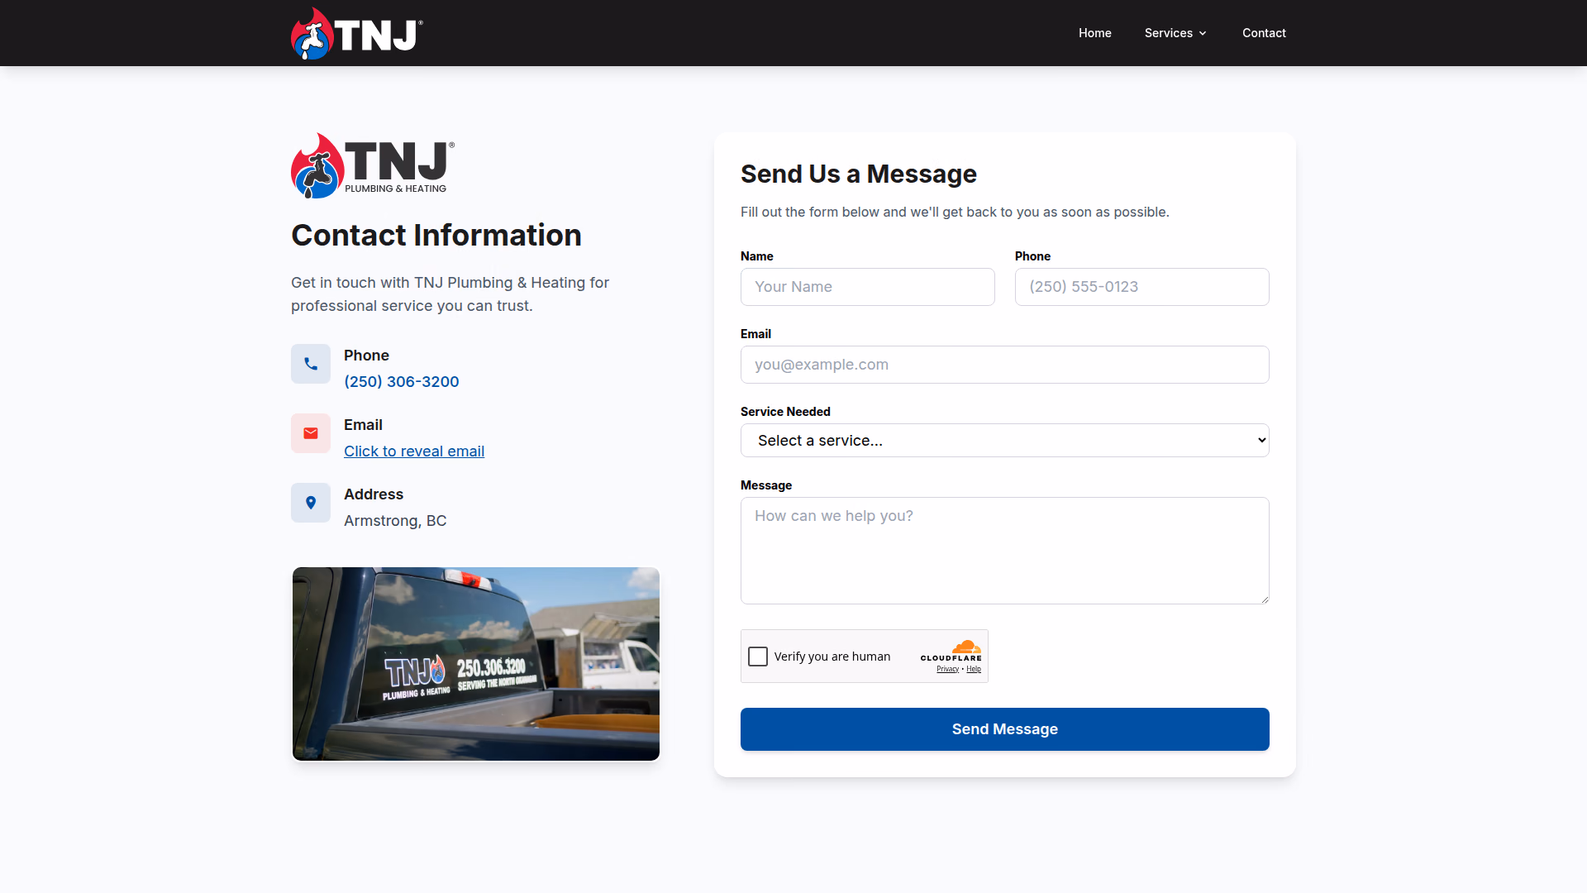Click the TNJ Plumbing & Heating logo above Contact Information
Viewport: 1587px width, 893px height.
[373, 165]
